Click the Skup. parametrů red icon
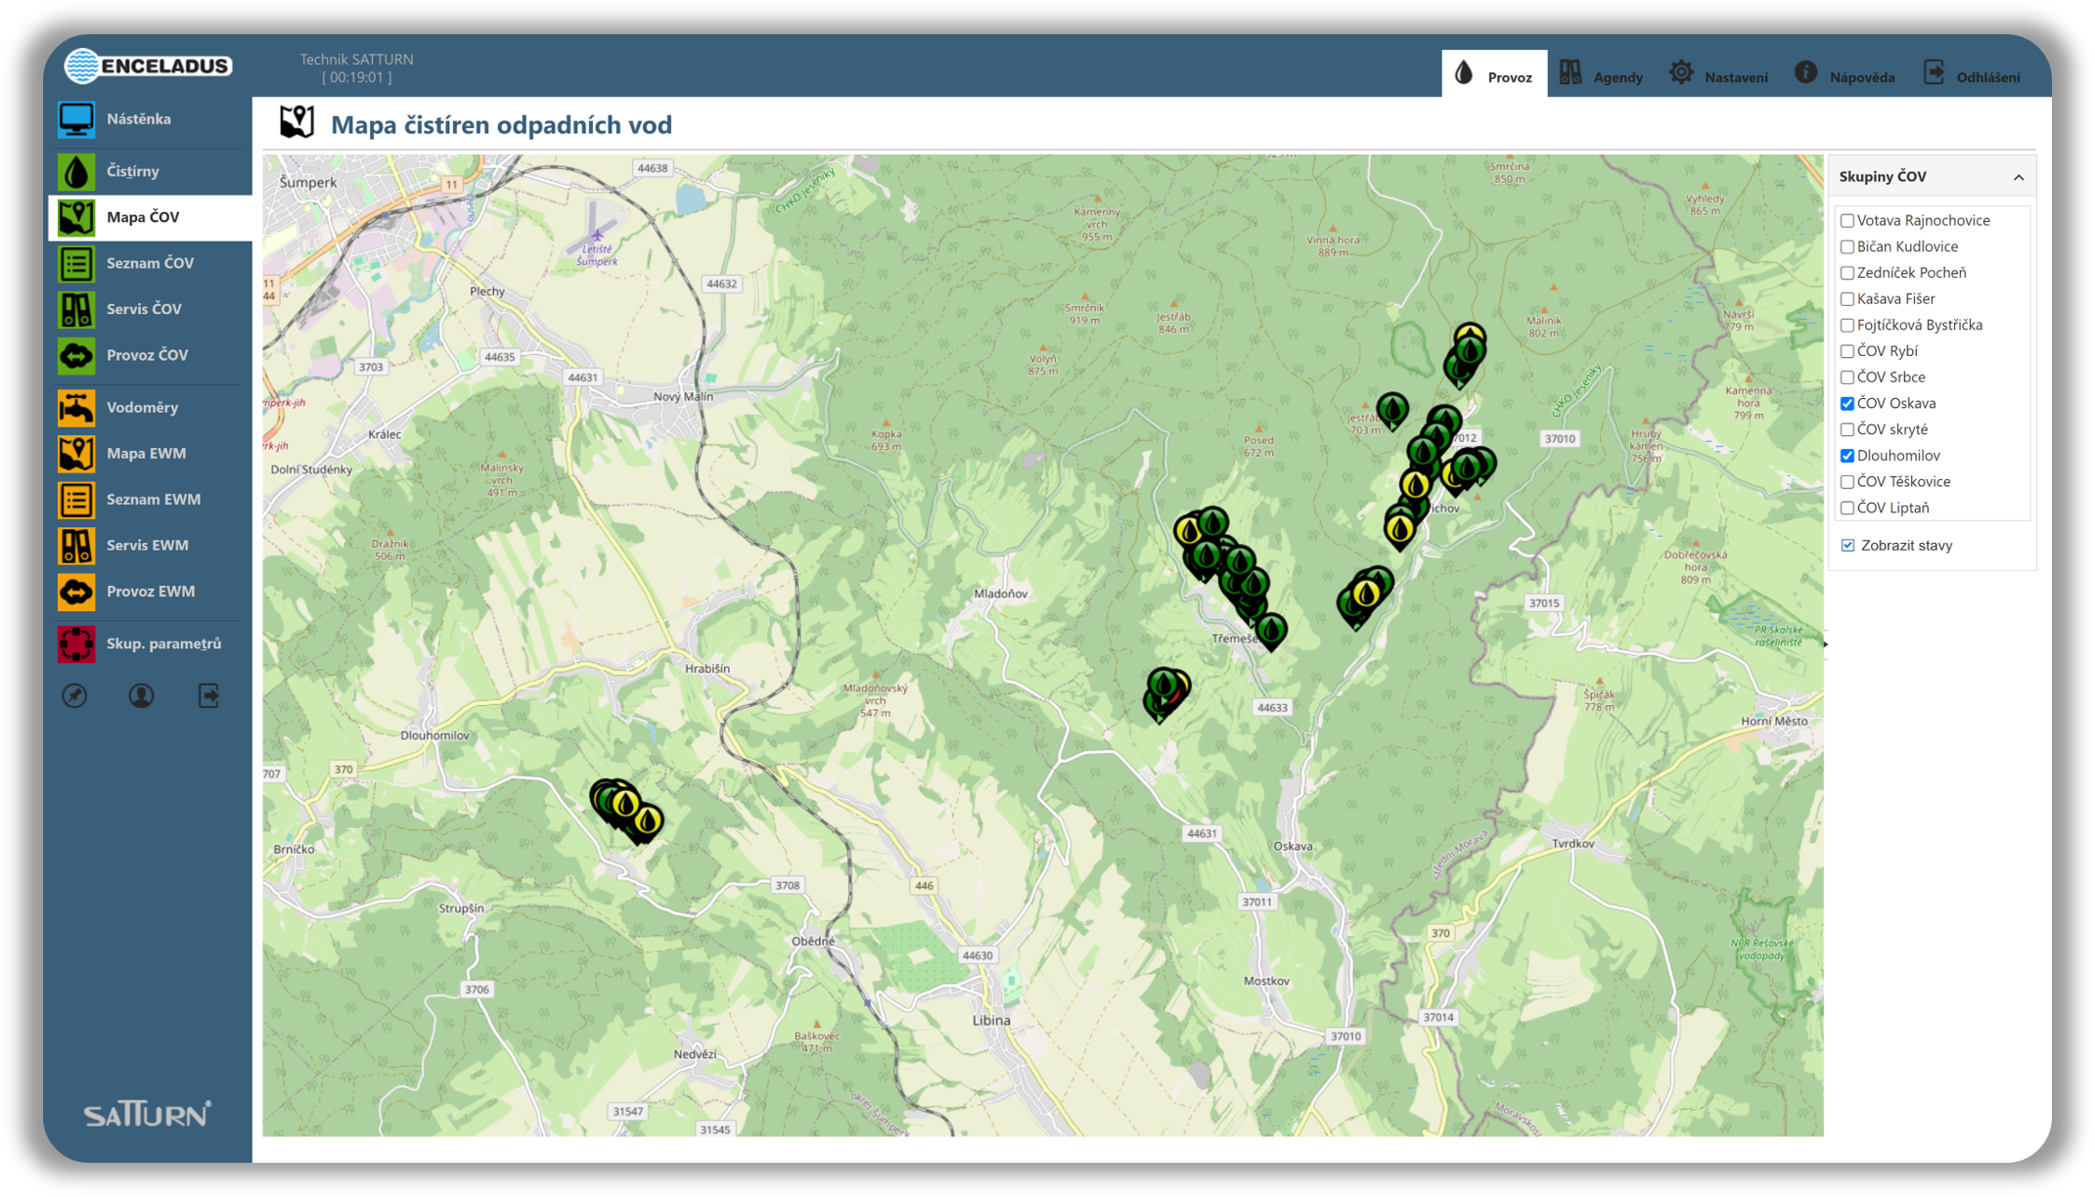Image resolution: width=2095 pixels, height=1197 pixels. point(76,643)
